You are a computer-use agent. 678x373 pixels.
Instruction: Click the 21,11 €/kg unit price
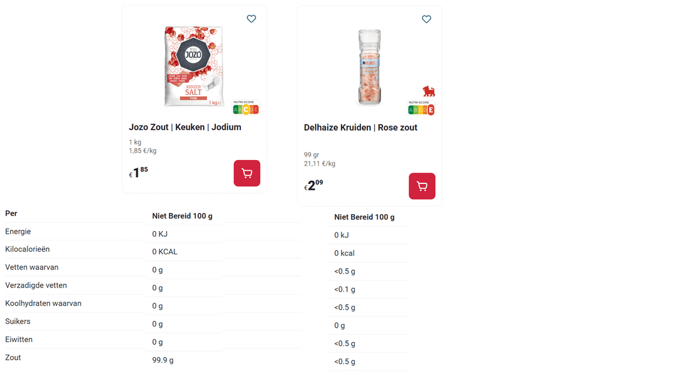click(320, 164)
